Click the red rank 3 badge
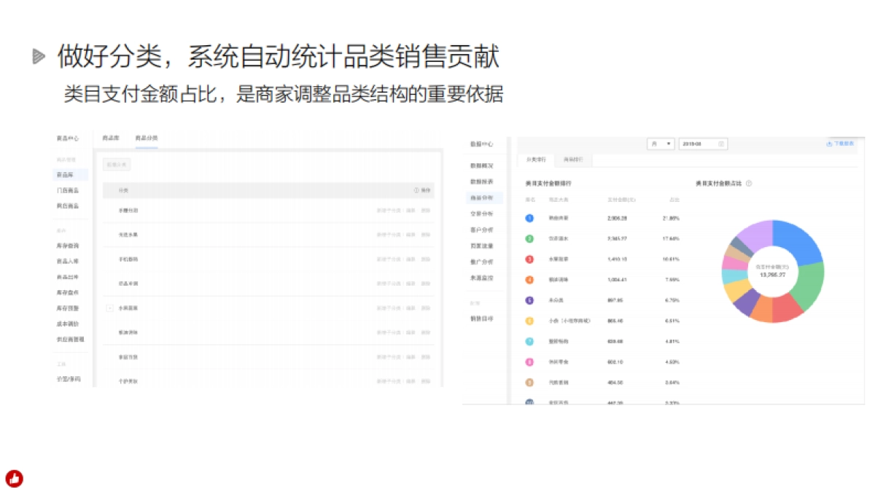The image size is (875, 492). coord(529,259)
